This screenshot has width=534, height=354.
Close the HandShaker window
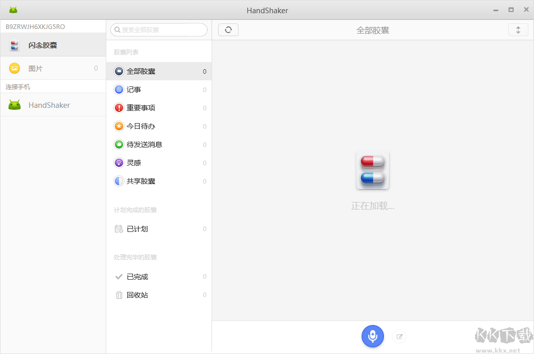point(526,10)
